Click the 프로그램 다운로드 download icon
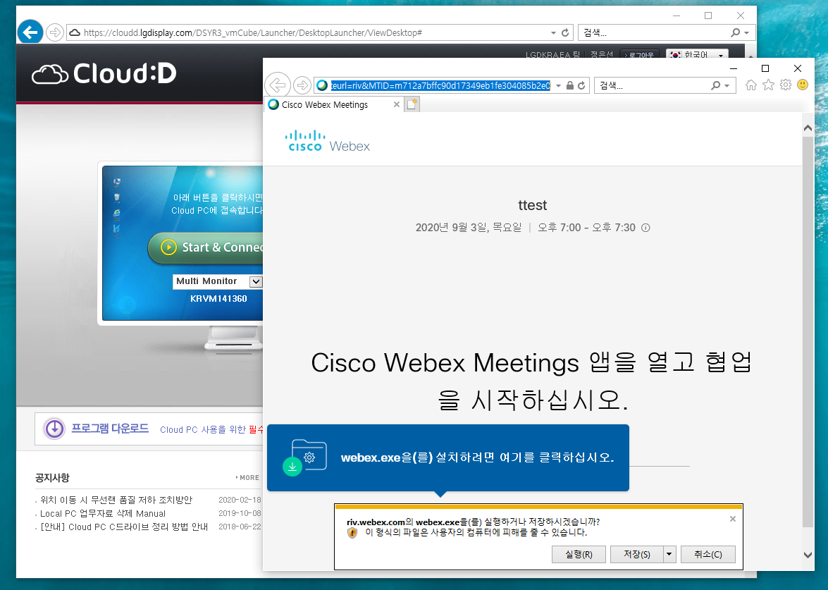This screenshot has width=828, height=590. coord(54,429)
